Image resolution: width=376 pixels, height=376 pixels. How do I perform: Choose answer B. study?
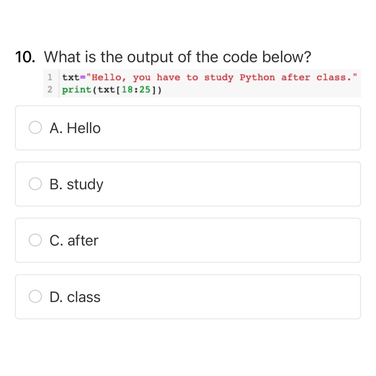pyautogui.click(x=76, y=184)
